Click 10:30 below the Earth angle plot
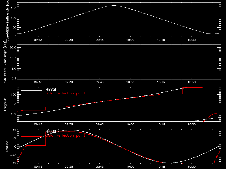This screenshot has width=226, height=169. 192,40
